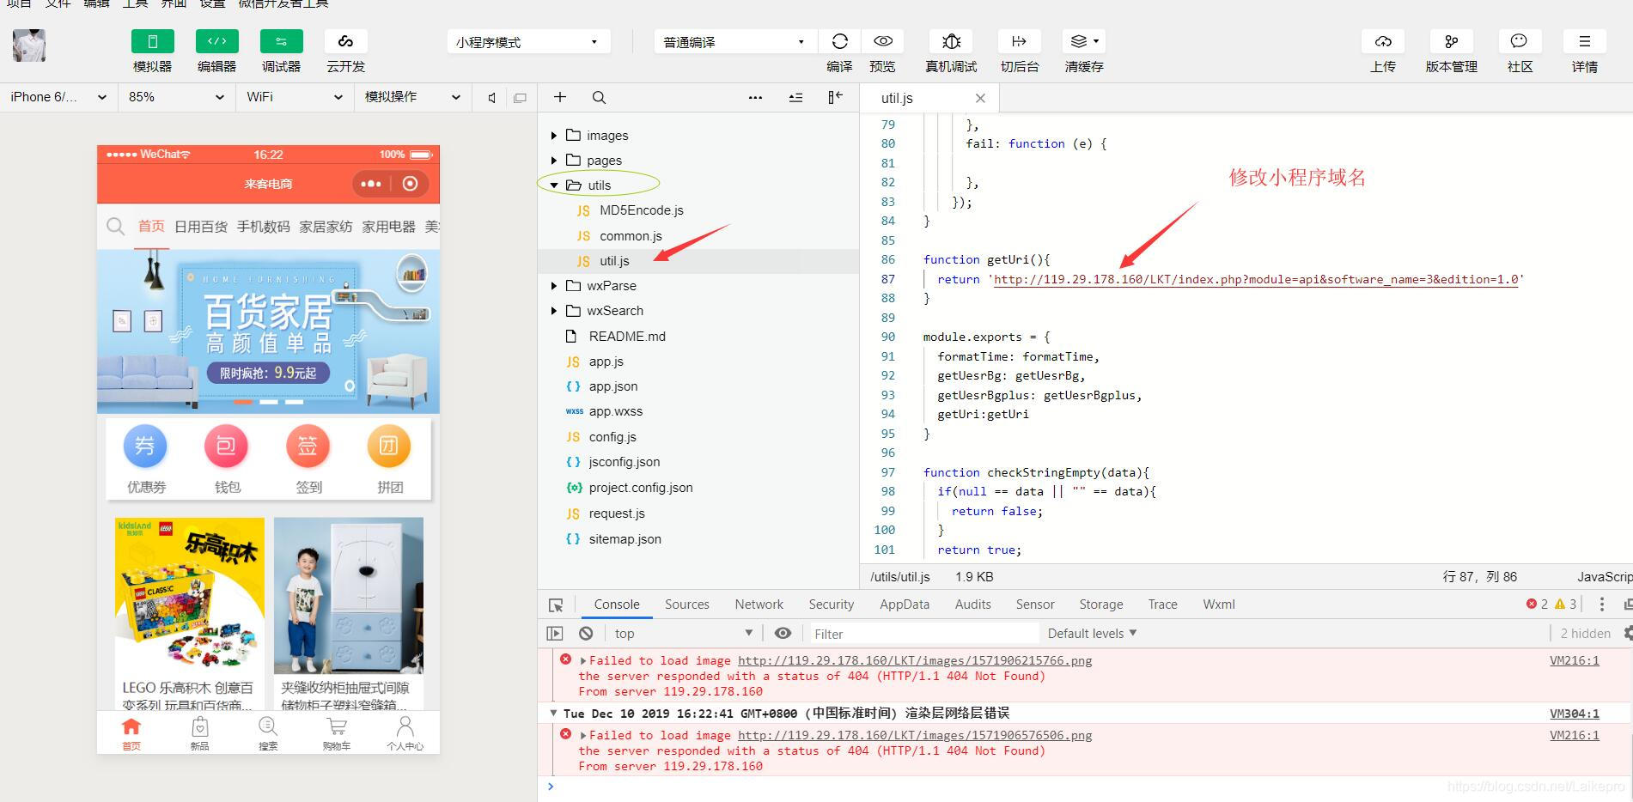Click the failed image URL in console error
Image resolution: width=1633 pixels, height=802 pixels.
click(915, 660)
